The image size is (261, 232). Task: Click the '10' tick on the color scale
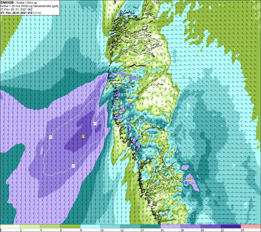pyautogui.click(x=102, y=230)
